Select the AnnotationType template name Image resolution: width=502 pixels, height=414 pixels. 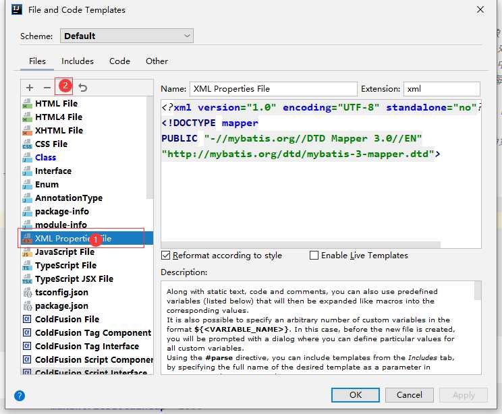click(x=69, y=198)
